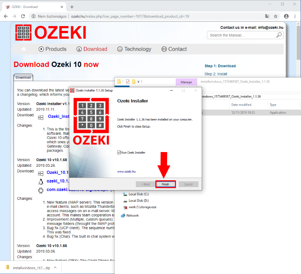Click the Windows icon beside Ozeki_10.1 link
The height and width of the screenshot is (274, 301).
point(41,174)
